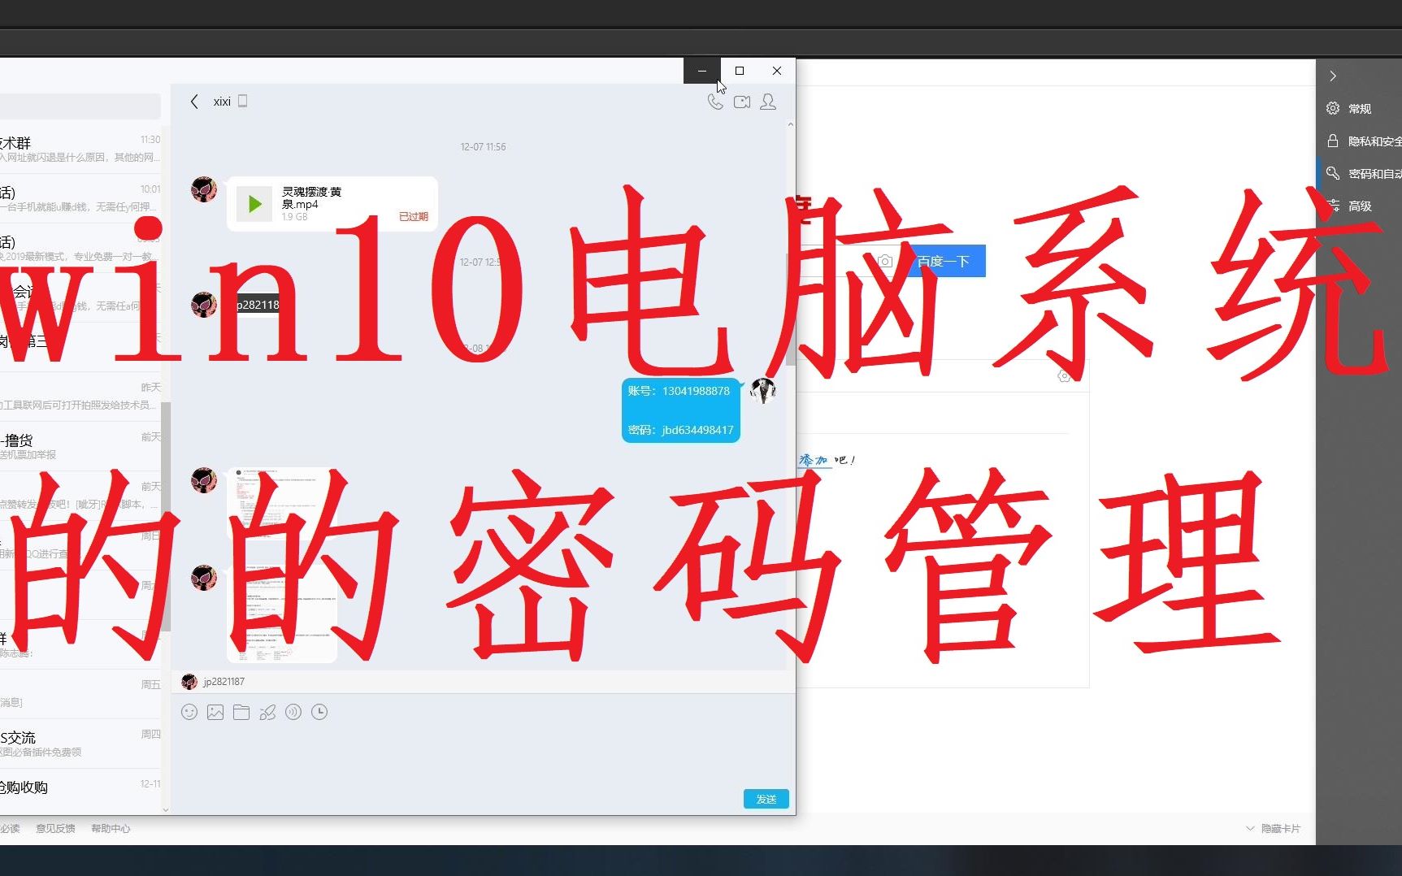Click the 添加 handwritten link

point(813,460)
